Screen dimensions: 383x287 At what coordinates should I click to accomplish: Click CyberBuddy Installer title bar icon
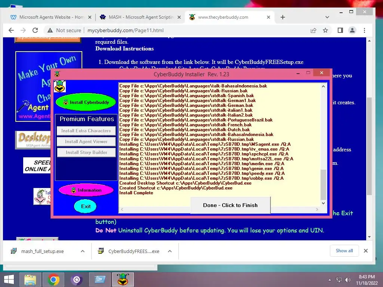tap(57, 74)
